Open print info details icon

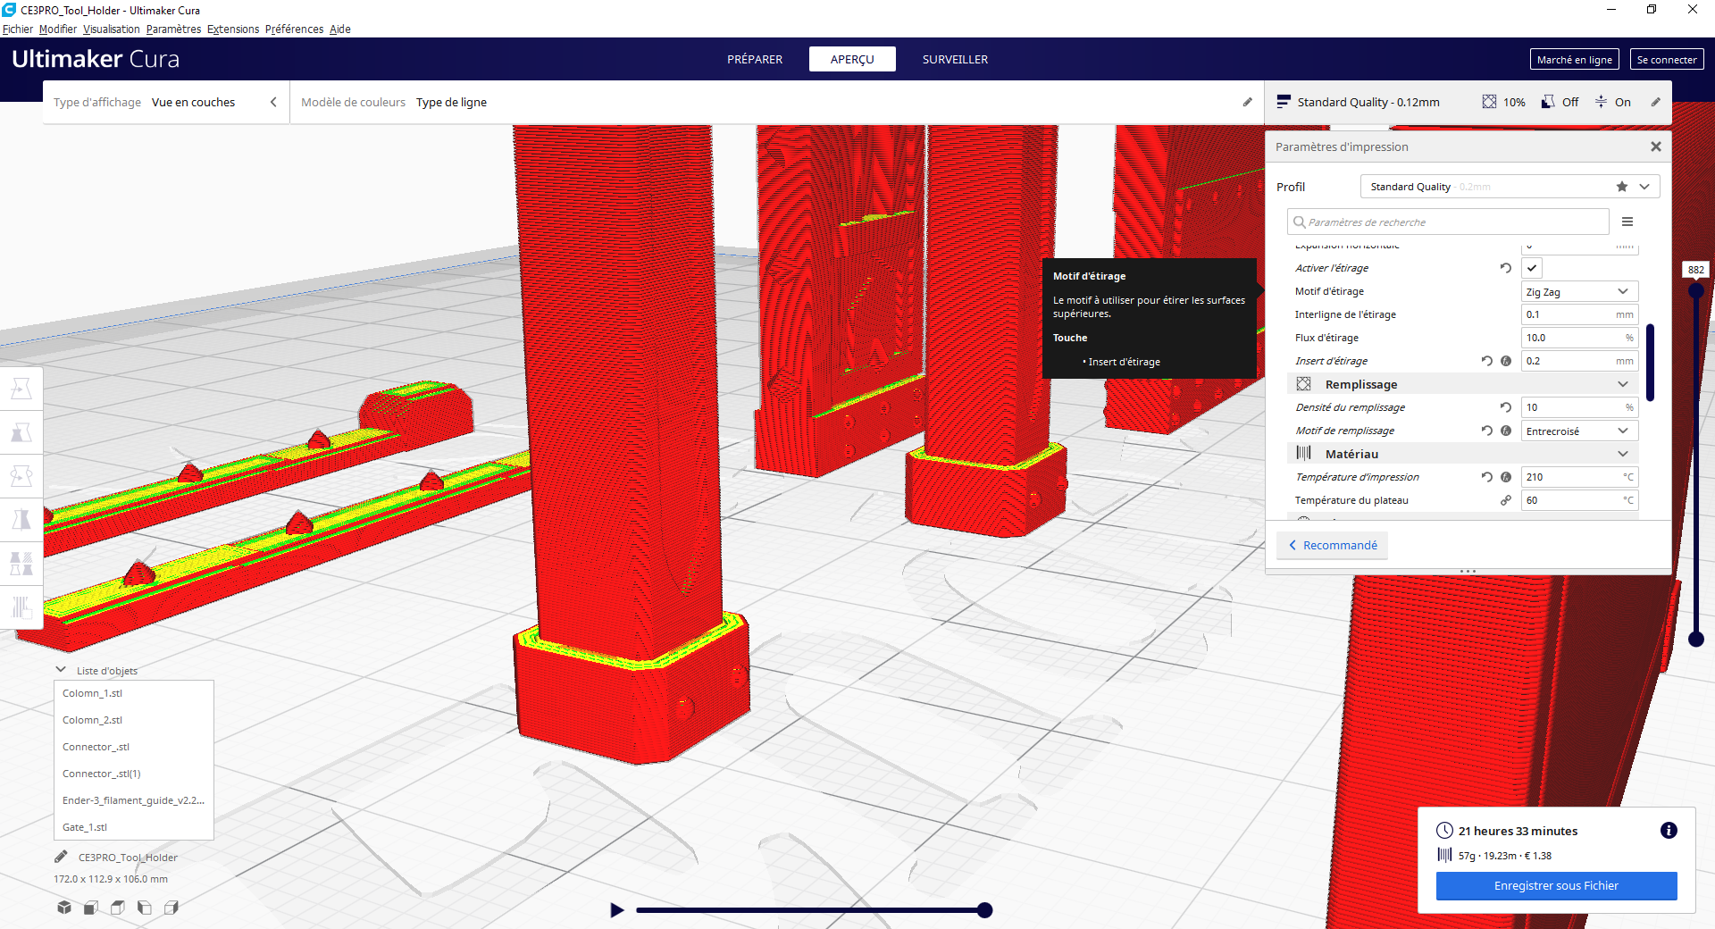pos(1669,831)
